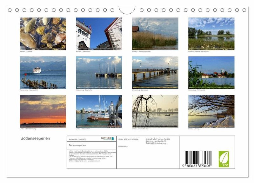Click the green eco leaf logo
This screenshot has width=254, height=183.
click(224, 159)
